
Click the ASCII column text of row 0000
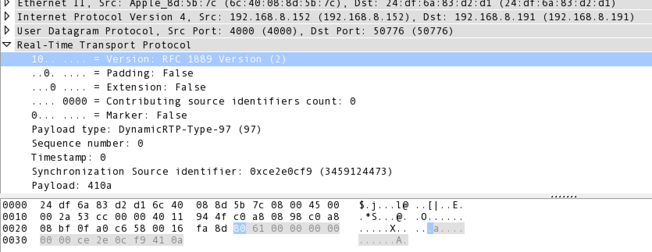(x=410, y=205)
